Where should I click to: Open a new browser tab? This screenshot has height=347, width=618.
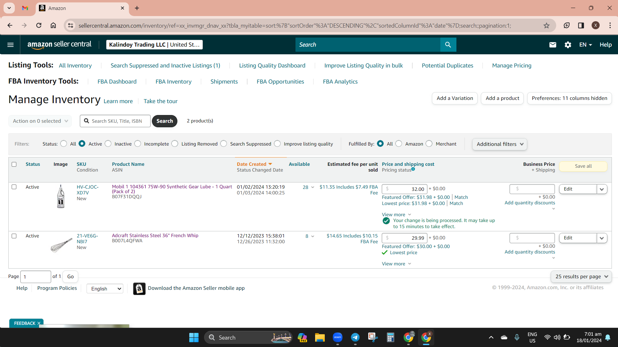coord(137,8)
